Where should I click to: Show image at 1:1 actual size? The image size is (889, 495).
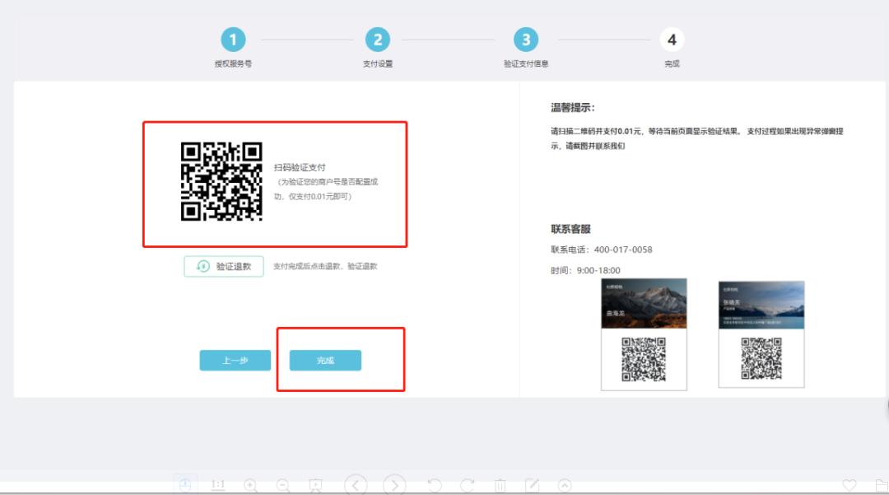[217, 485]
